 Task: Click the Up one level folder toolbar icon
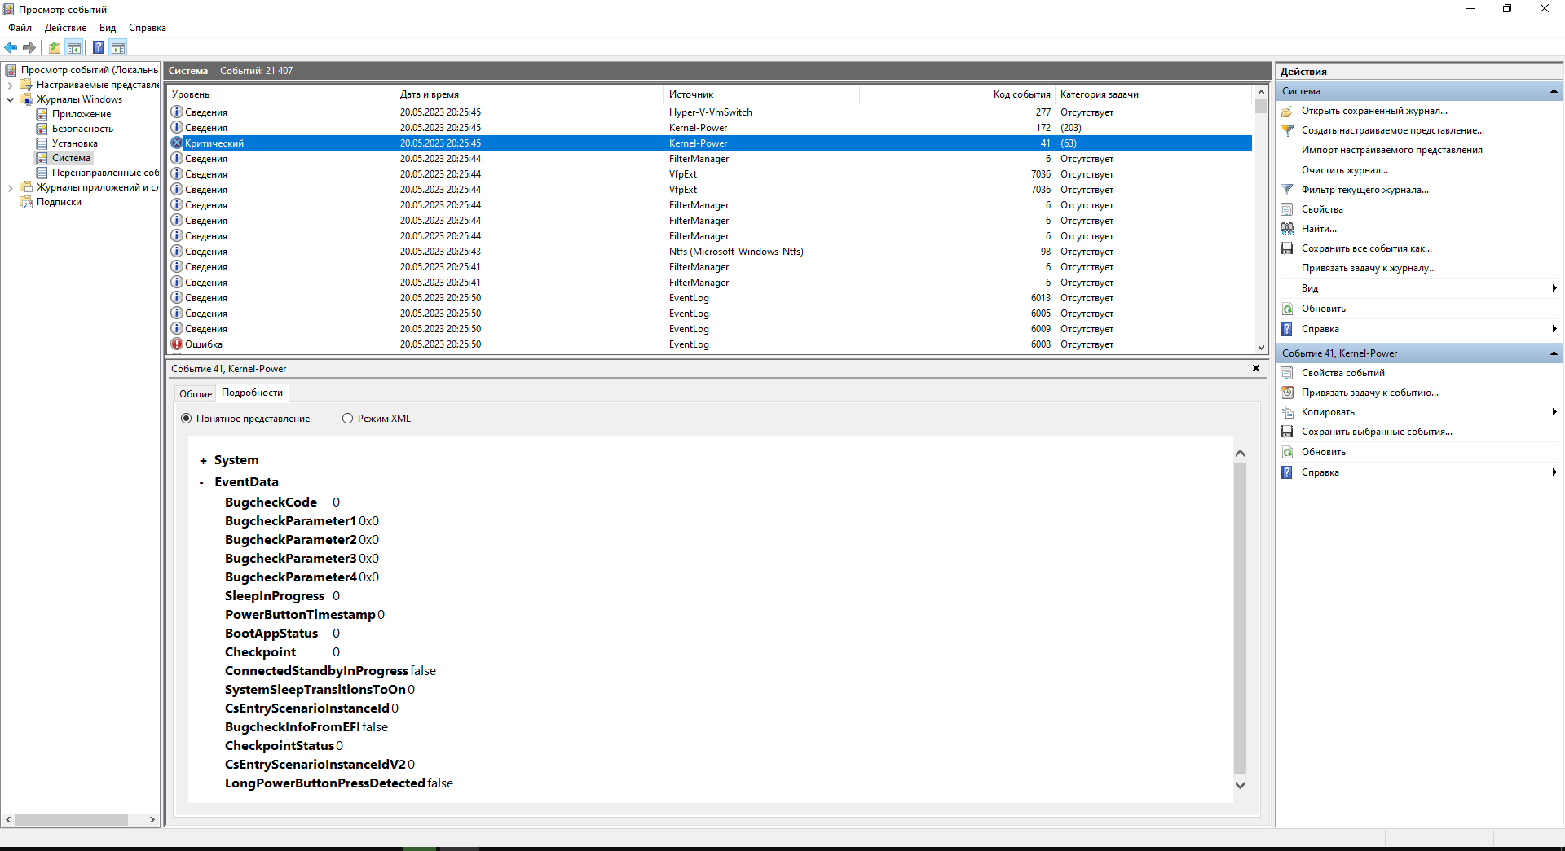(x=54, y=47)
